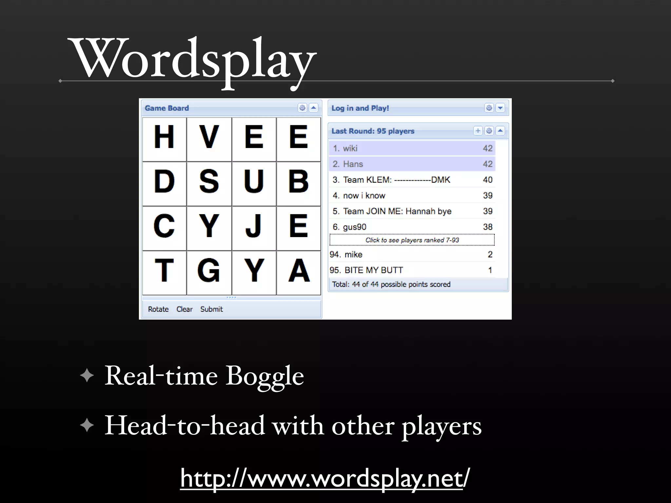This screenshot has width=671, height=503.
Task: Select player row 1. wiki
Action: click(412, 148)
